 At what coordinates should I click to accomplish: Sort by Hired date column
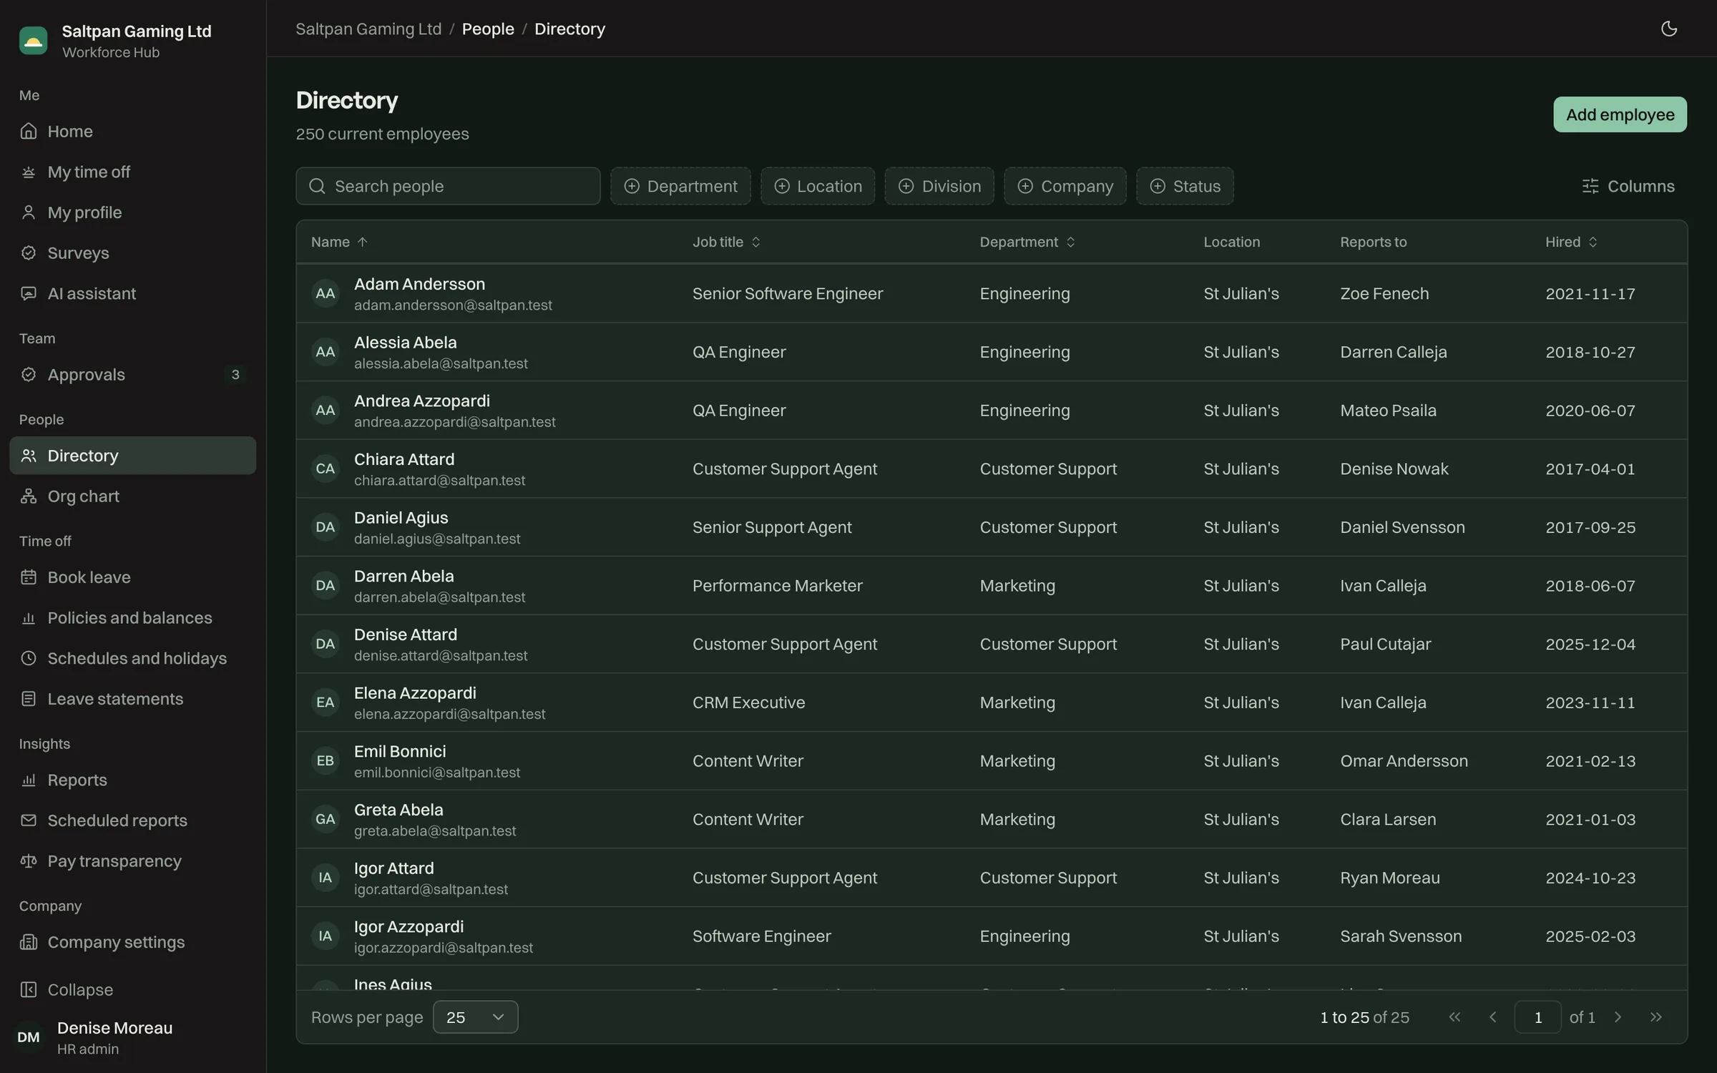point(1571,242)
